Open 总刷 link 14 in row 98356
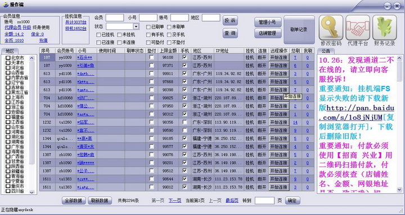The width and height of the screenshot is (405, 215). [295, 122]
